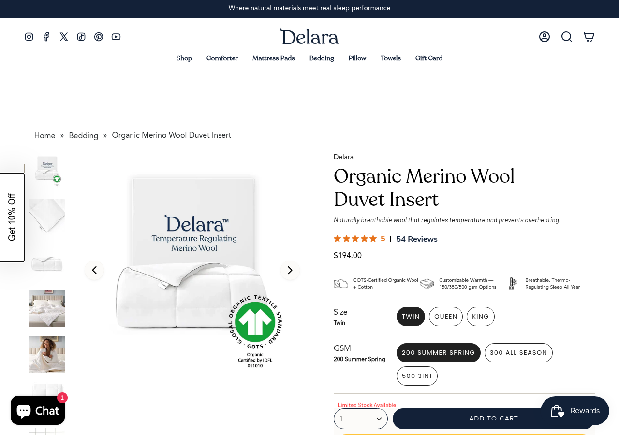This screenshot has width=619, height=435.
Task: Open Delara's Instagram page
Action: pos(29,37)
